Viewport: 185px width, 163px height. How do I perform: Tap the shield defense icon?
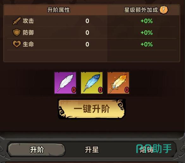(17, 32)
